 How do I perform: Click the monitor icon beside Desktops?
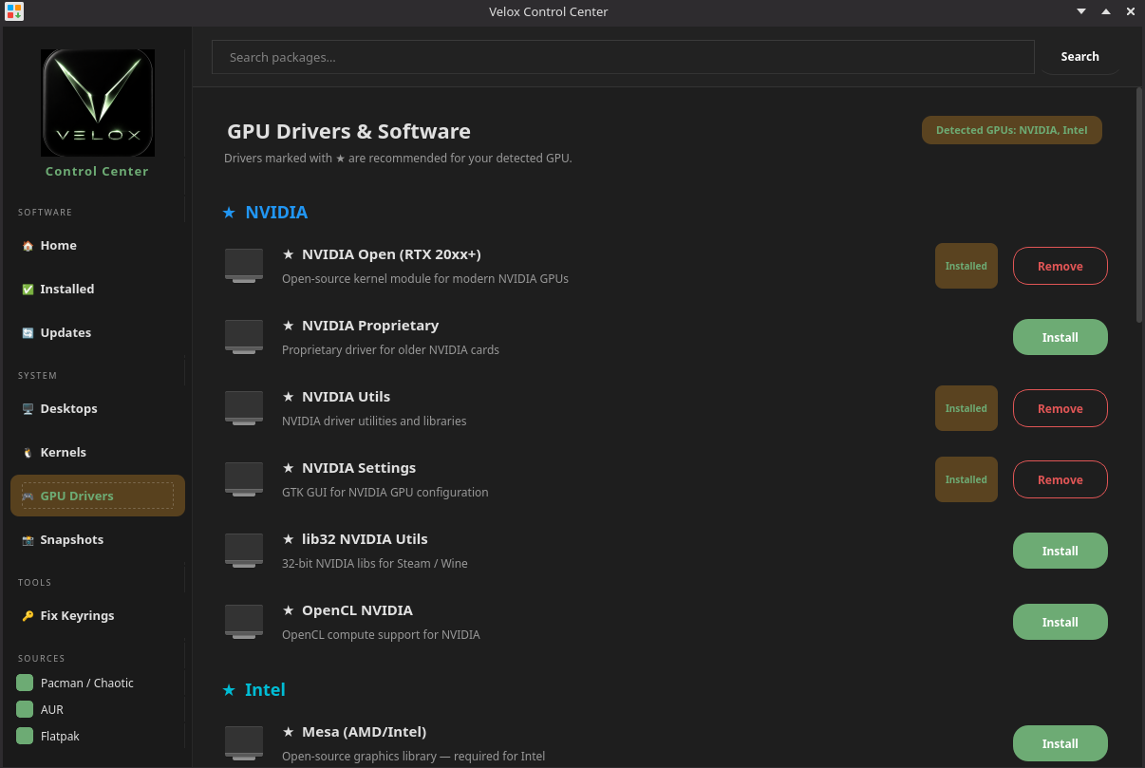28,409
